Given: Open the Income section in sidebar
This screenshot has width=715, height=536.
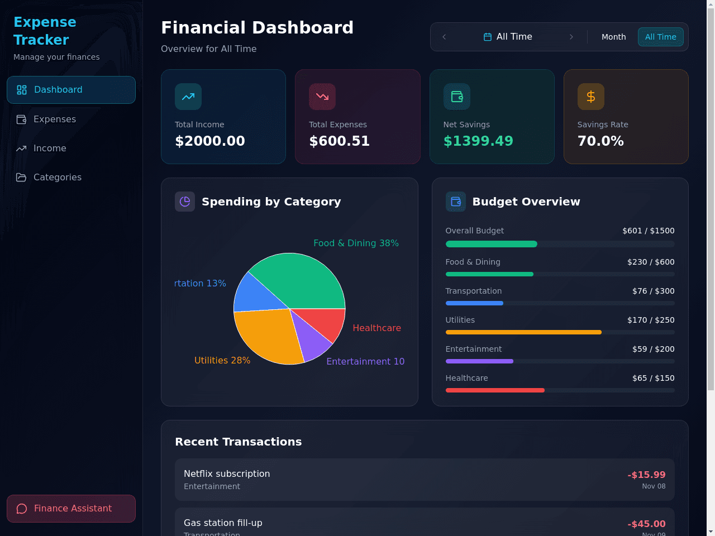Looking at the screenshot, I should coord(71,148).
